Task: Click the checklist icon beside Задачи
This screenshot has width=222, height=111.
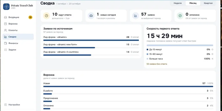Action: [x=6, y=50]
